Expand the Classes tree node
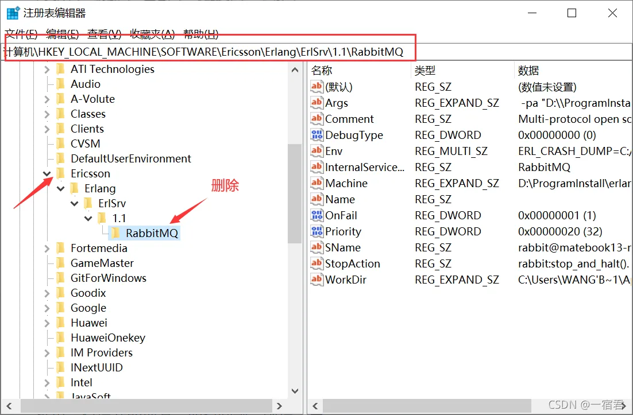633x415 pixels. click(x=47, y=114)
